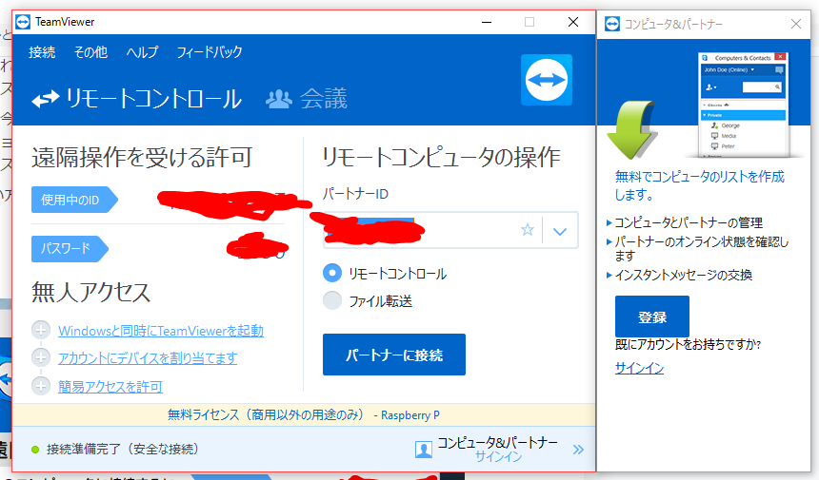Select the リモートコントロール radio button
This screenshot has width=819, height=480.
click(332, 273)
